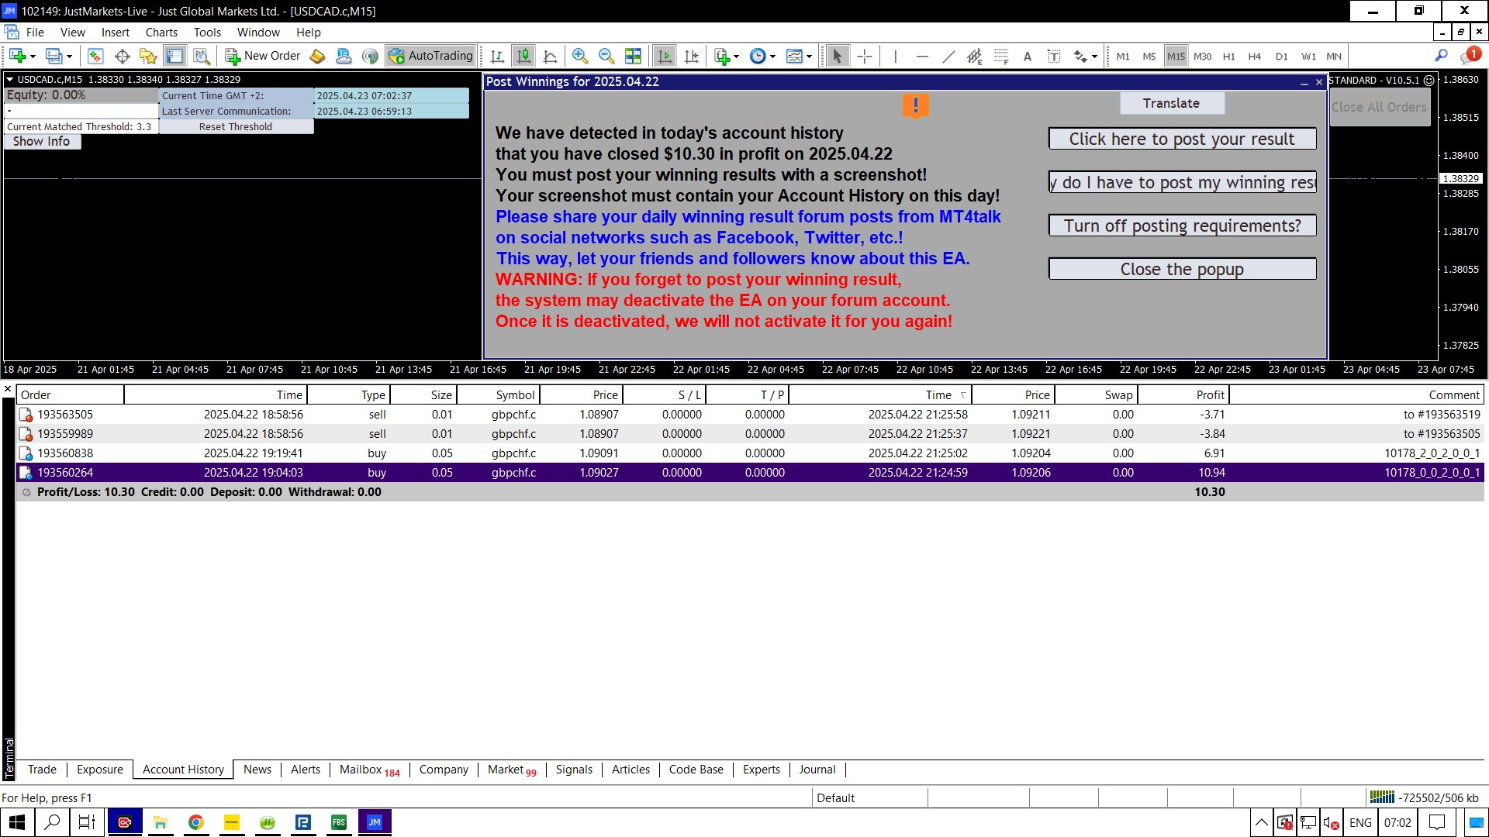Open the Tile Windows layout icon

(x=633, y=56)
